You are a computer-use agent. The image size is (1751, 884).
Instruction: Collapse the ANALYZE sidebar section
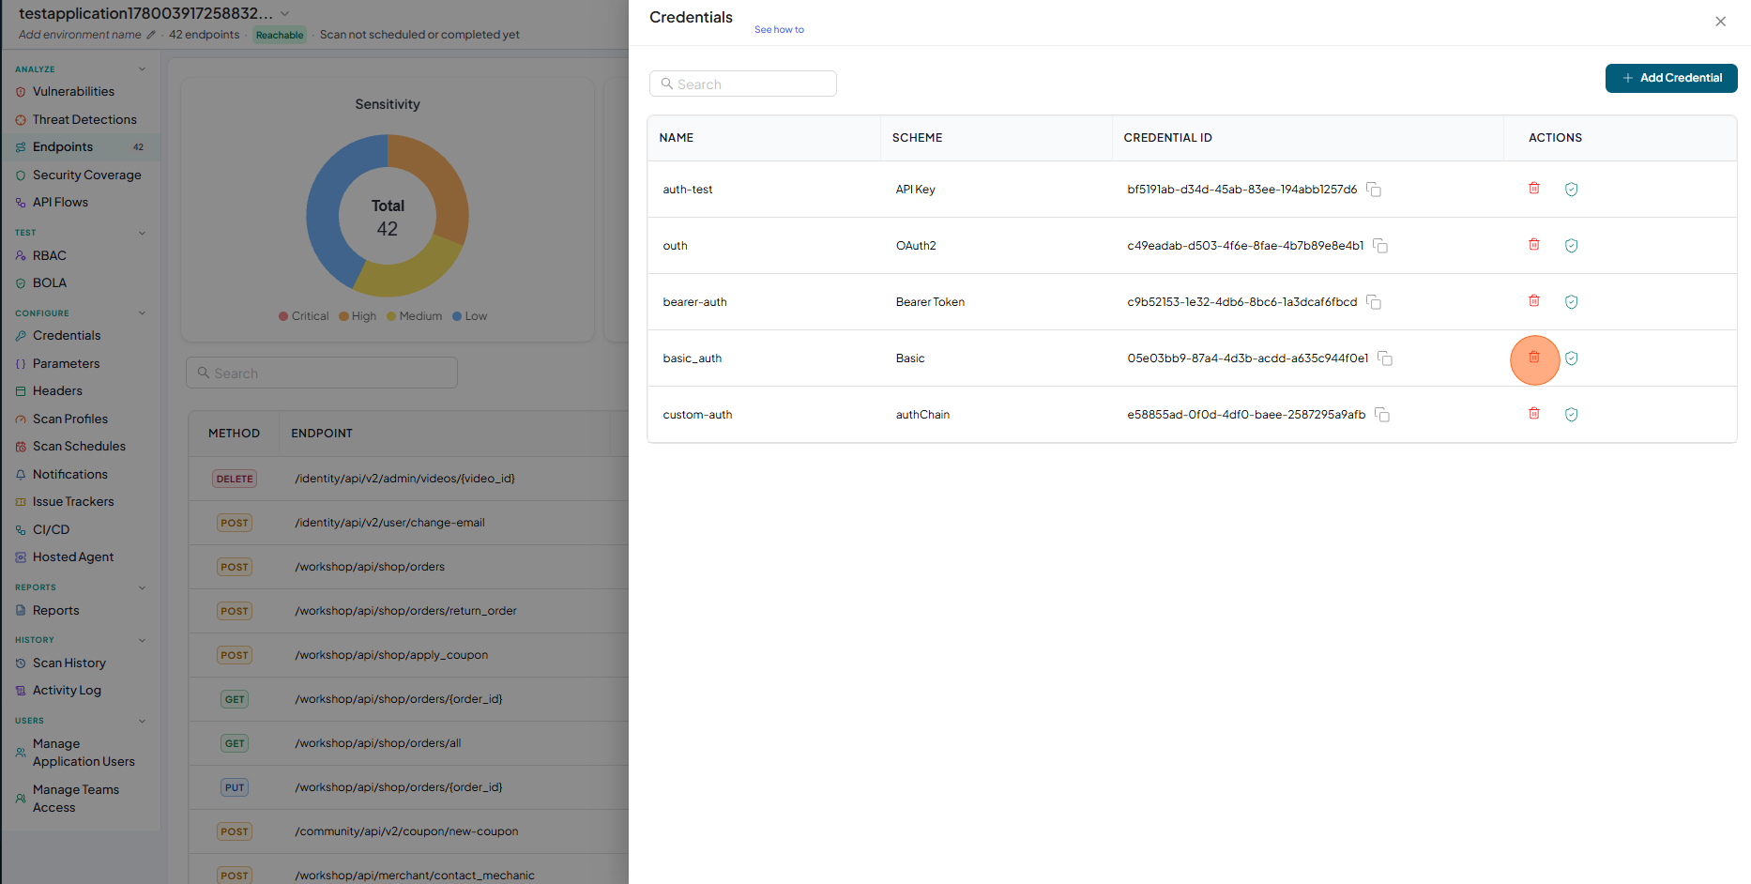pos(143,69)
